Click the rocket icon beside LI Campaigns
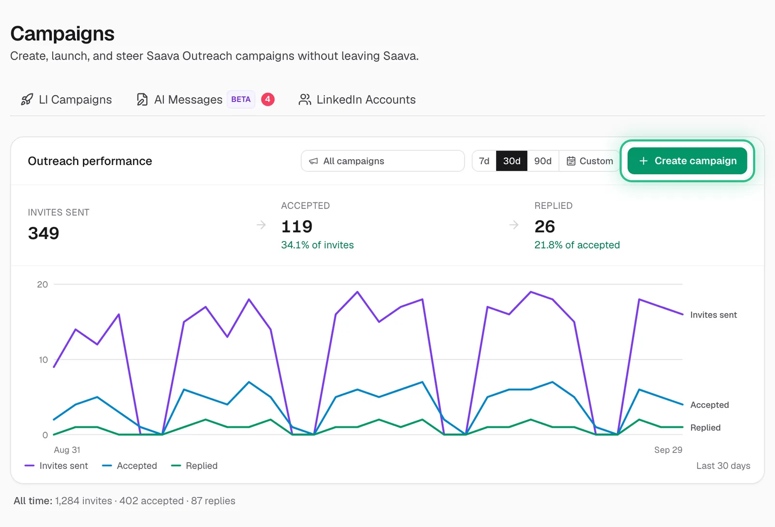The height and width of the screenshot is (527, 775). 27,100
